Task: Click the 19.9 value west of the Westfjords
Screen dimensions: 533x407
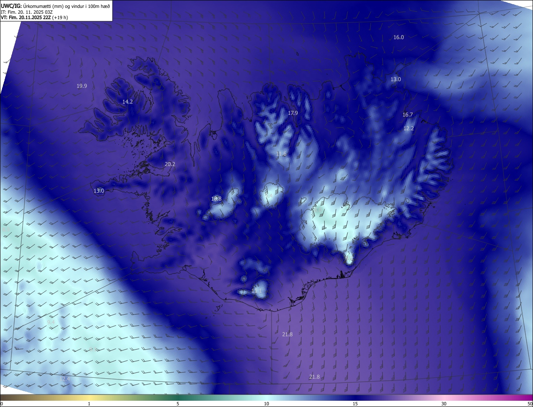Action: [82, 86]
